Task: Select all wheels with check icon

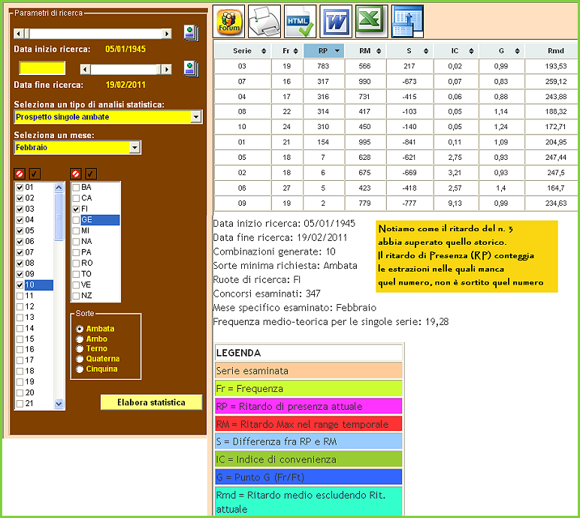Action: point(91,173)
